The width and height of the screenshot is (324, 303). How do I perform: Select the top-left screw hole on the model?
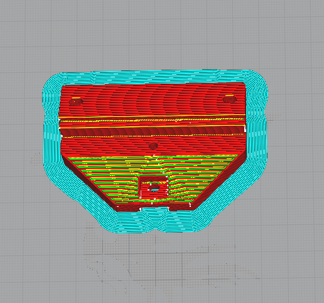pyautogui.click(x=76, y=101)
